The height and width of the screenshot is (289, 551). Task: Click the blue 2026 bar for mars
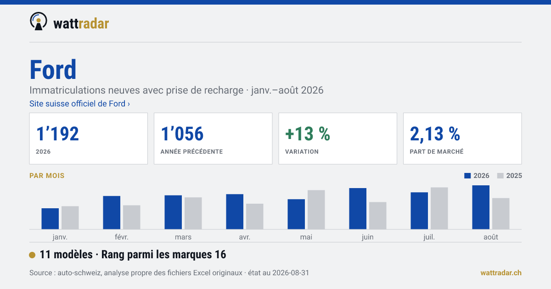tap(173, 212)
